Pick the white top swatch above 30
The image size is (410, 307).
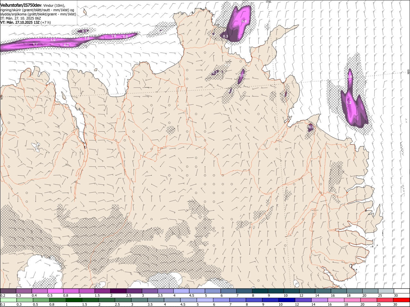(x=402, y=291)
